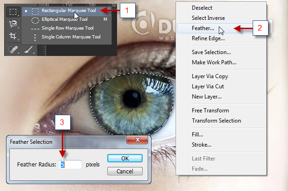The height and width of the screenshot is (191, 288).
Task: Open Fill... from the context menu
Action: click(x=197, y=135)
